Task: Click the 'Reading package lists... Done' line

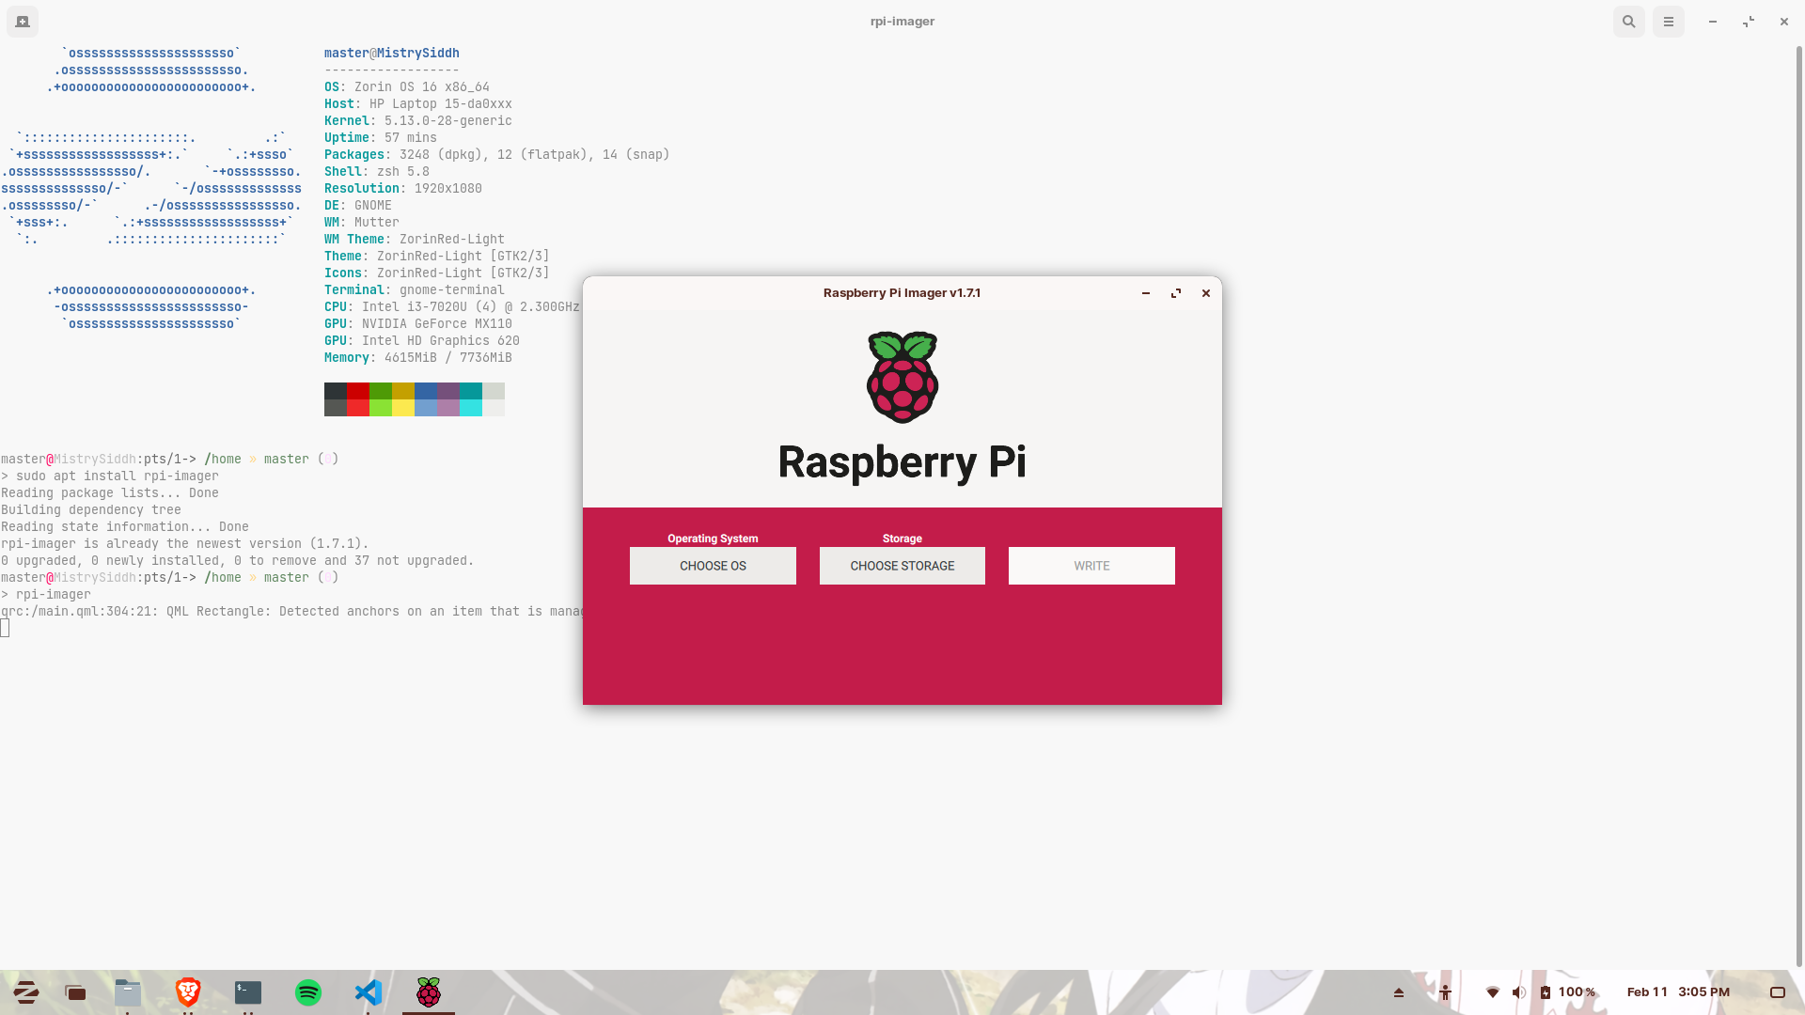Action: click(110, 493)
